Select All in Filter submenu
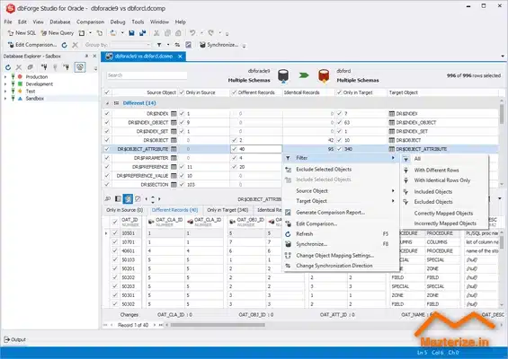This screenshot has height=359, width=508. tap(444, 159)
